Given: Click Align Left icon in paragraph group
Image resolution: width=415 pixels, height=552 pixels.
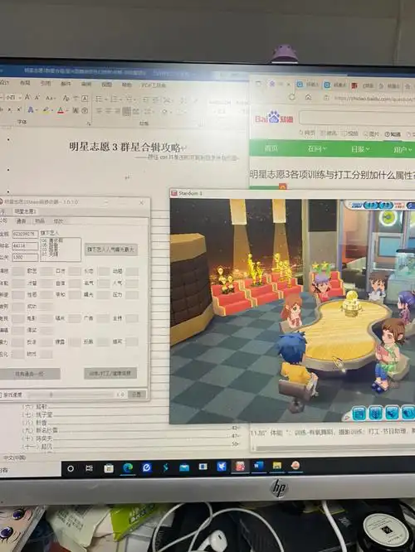Looking at the screenshot, I should point(100,111).
